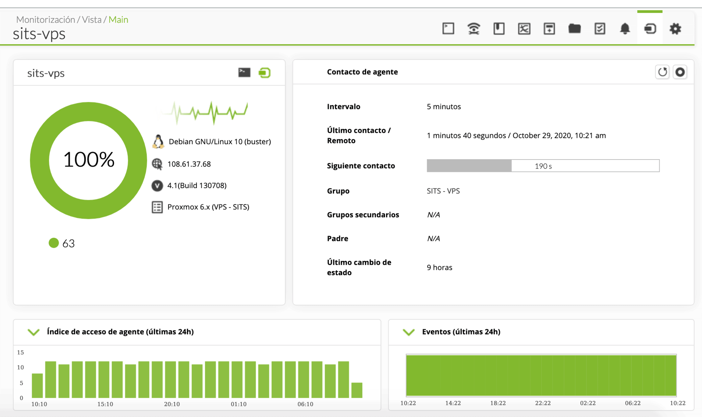Click the Padre N/A value
Image resolution: width=702 pixels, height=417 pixels.
pyautogui.click(x=433, y=239)
